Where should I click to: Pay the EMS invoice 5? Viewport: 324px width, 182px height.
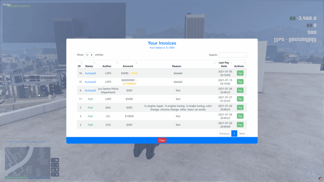point(240,108)
